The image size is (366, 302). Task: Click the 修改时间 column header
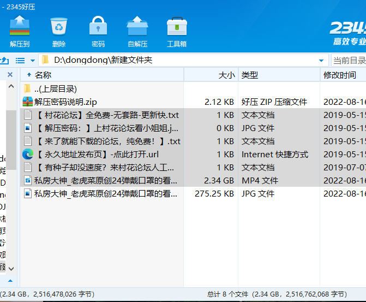pos(339,75)
